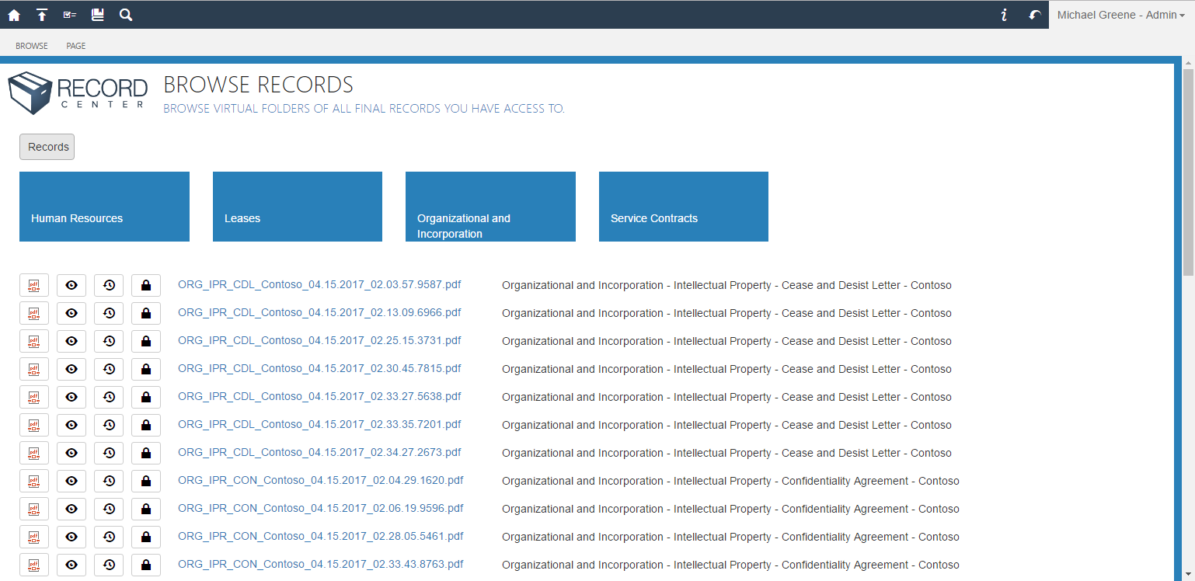Open ORG_IPR_CON_Contoso_04.15.2017_02.28.05.5461.pdf link
The image size is (1195, 581).
pyautogui.click(x=321, y=536)
